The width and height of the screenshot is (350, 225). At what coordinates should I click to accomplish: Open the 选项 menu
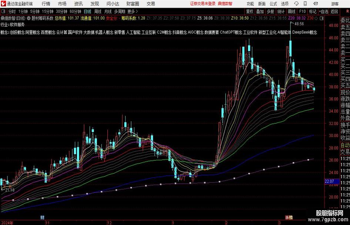(285, 4)
